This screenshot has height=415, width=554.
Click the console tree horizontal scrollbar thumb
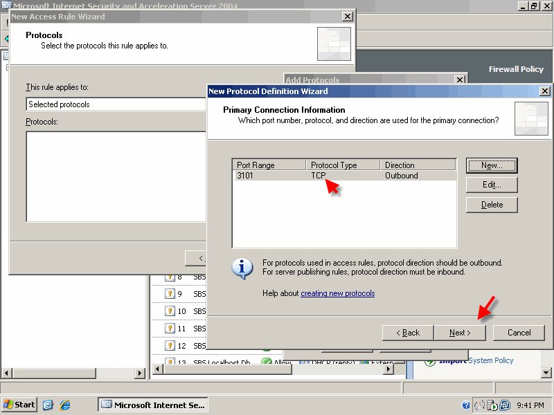(54, 373)
